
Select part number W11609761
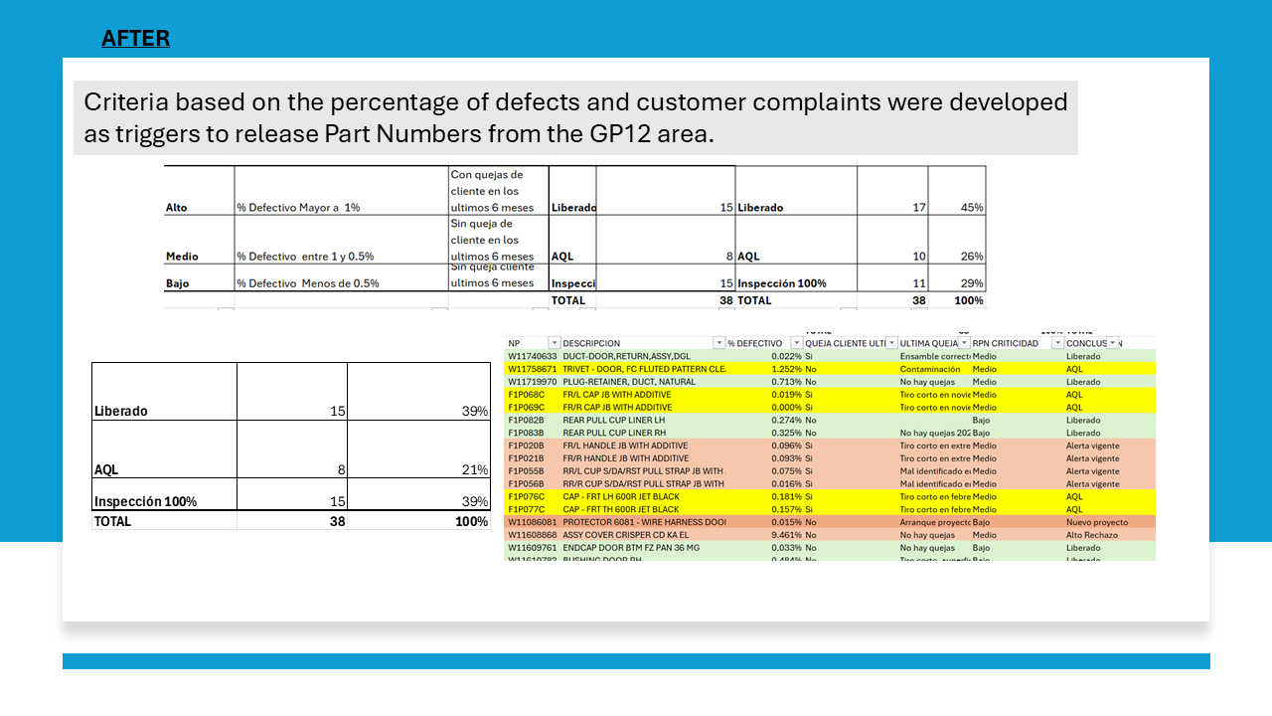533,548
